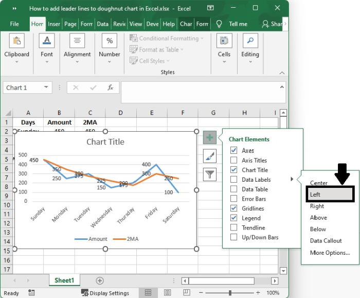
Task: Select Right data label position
Action: click(317, 206)
